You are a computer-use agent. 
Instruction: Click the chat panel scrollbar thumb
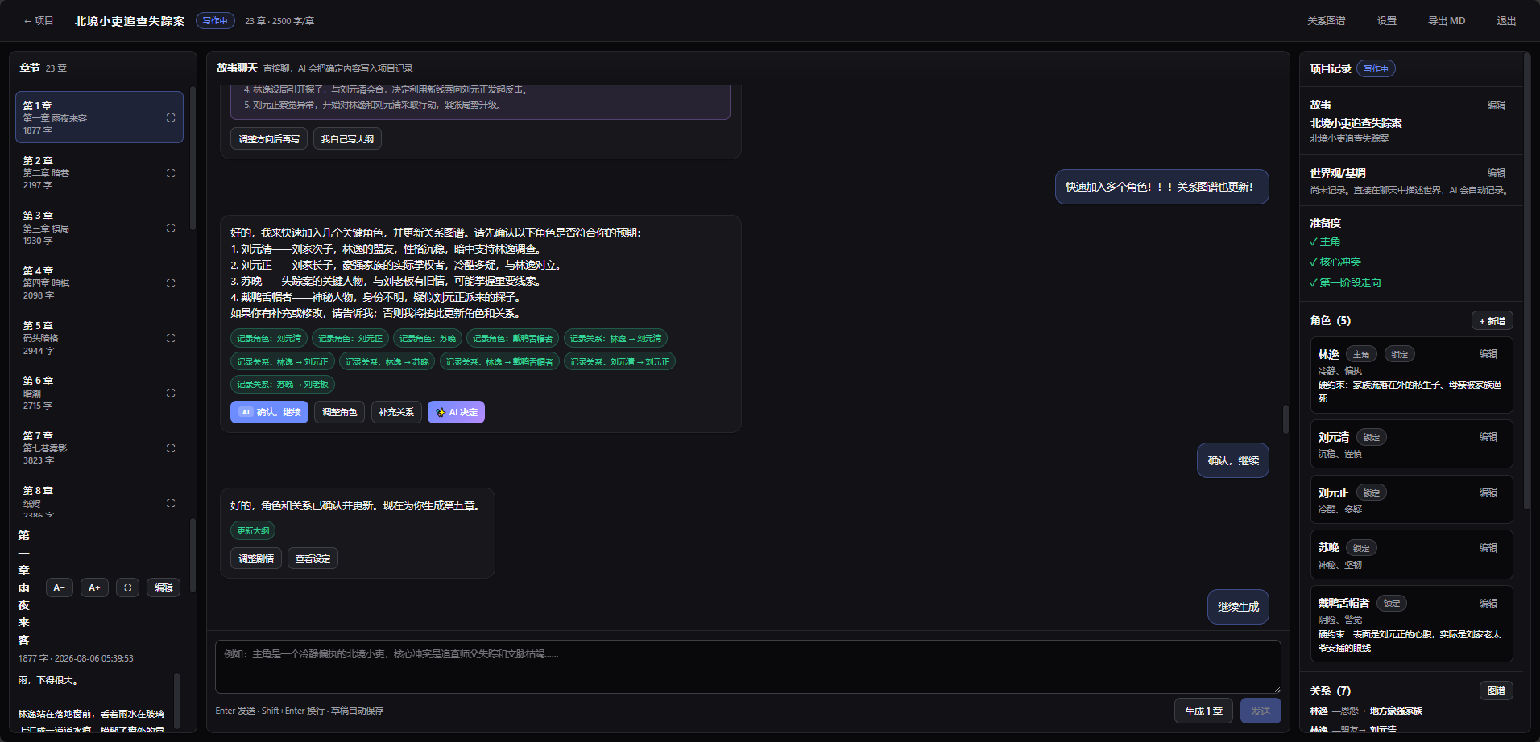click(x=1285, y=418)
